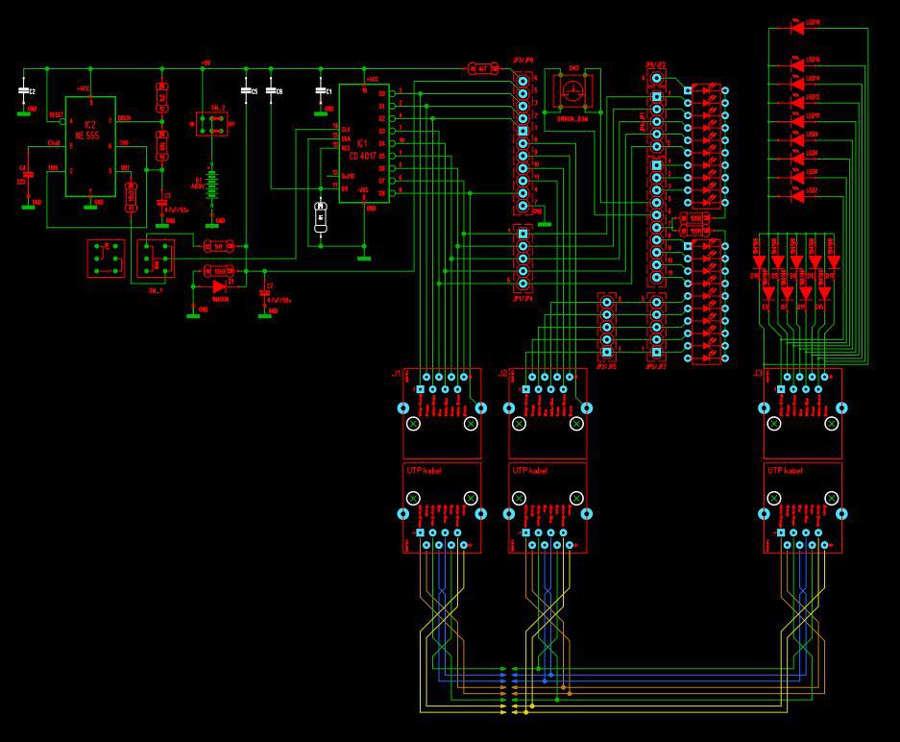Viewport: 900px width, 742px height.
Task: Select the white highlighted resistor below IC1
Action: [321, 217]
